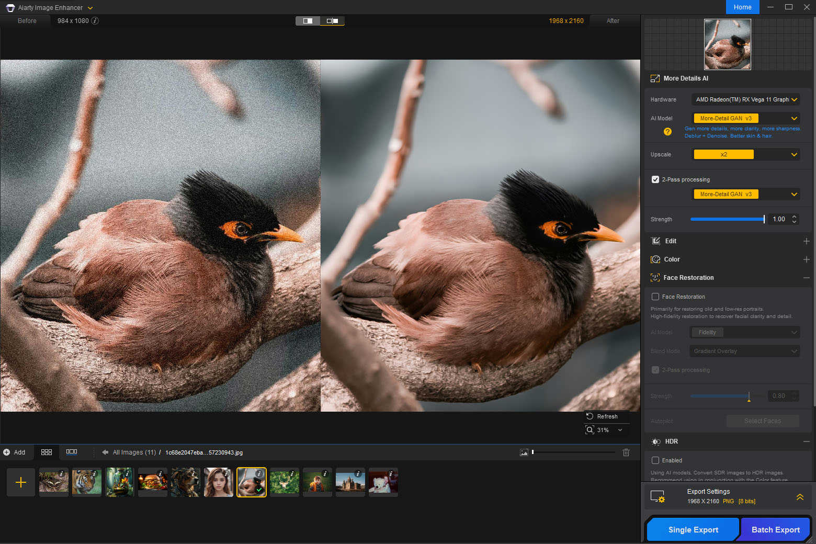Screen dimensions: 816x544
Task: Switch to grid thumbnail view
Action: 47,452
